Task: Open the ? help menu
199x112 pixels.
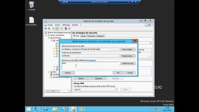Action: pyautogui.click(x=81, y=25)
